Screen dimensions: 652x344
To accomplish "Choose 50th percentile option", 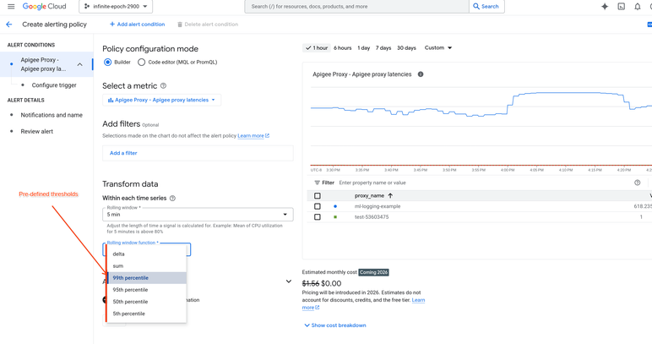I will [x=147, y=302].
